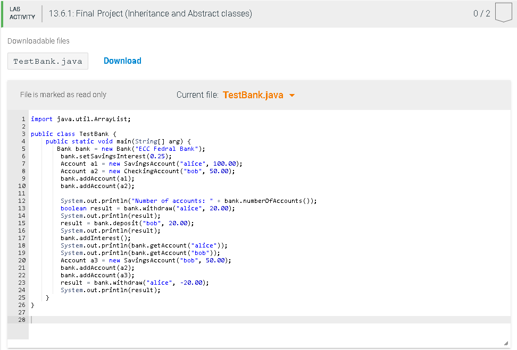Click the bank.addInterest() call on line 17
517x350 pixels.
click(96, 238)
